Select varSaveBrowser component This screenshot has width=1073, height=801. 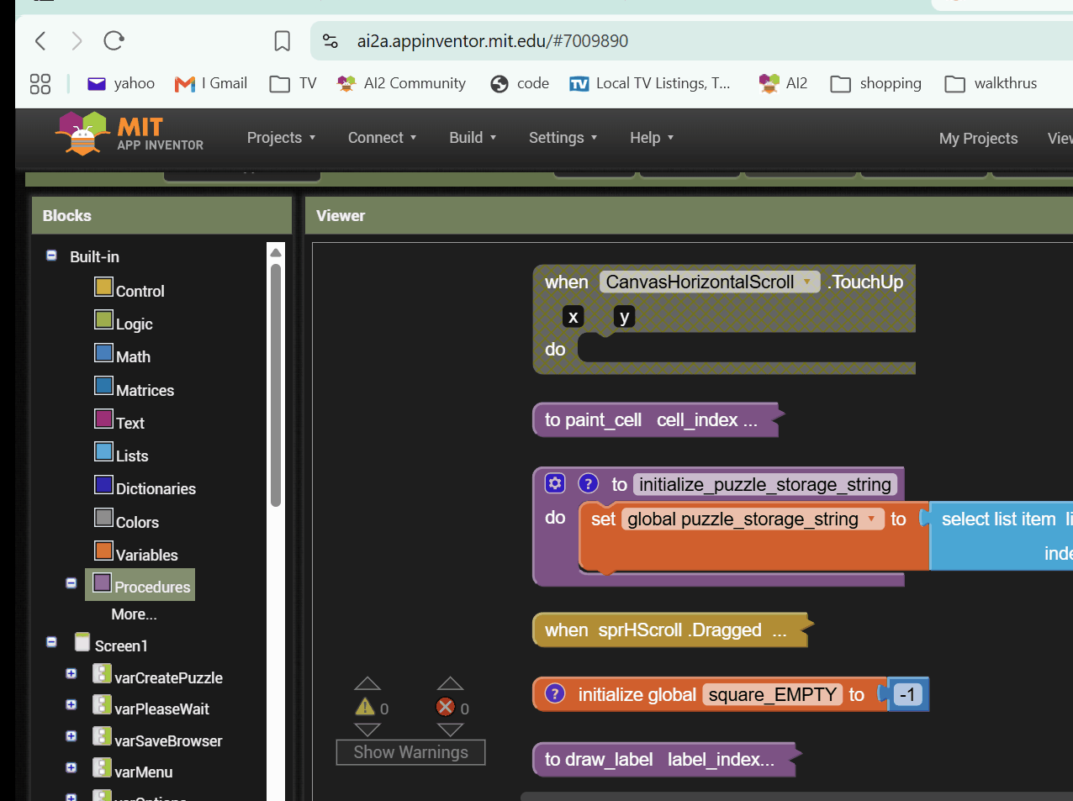point(158,740)
